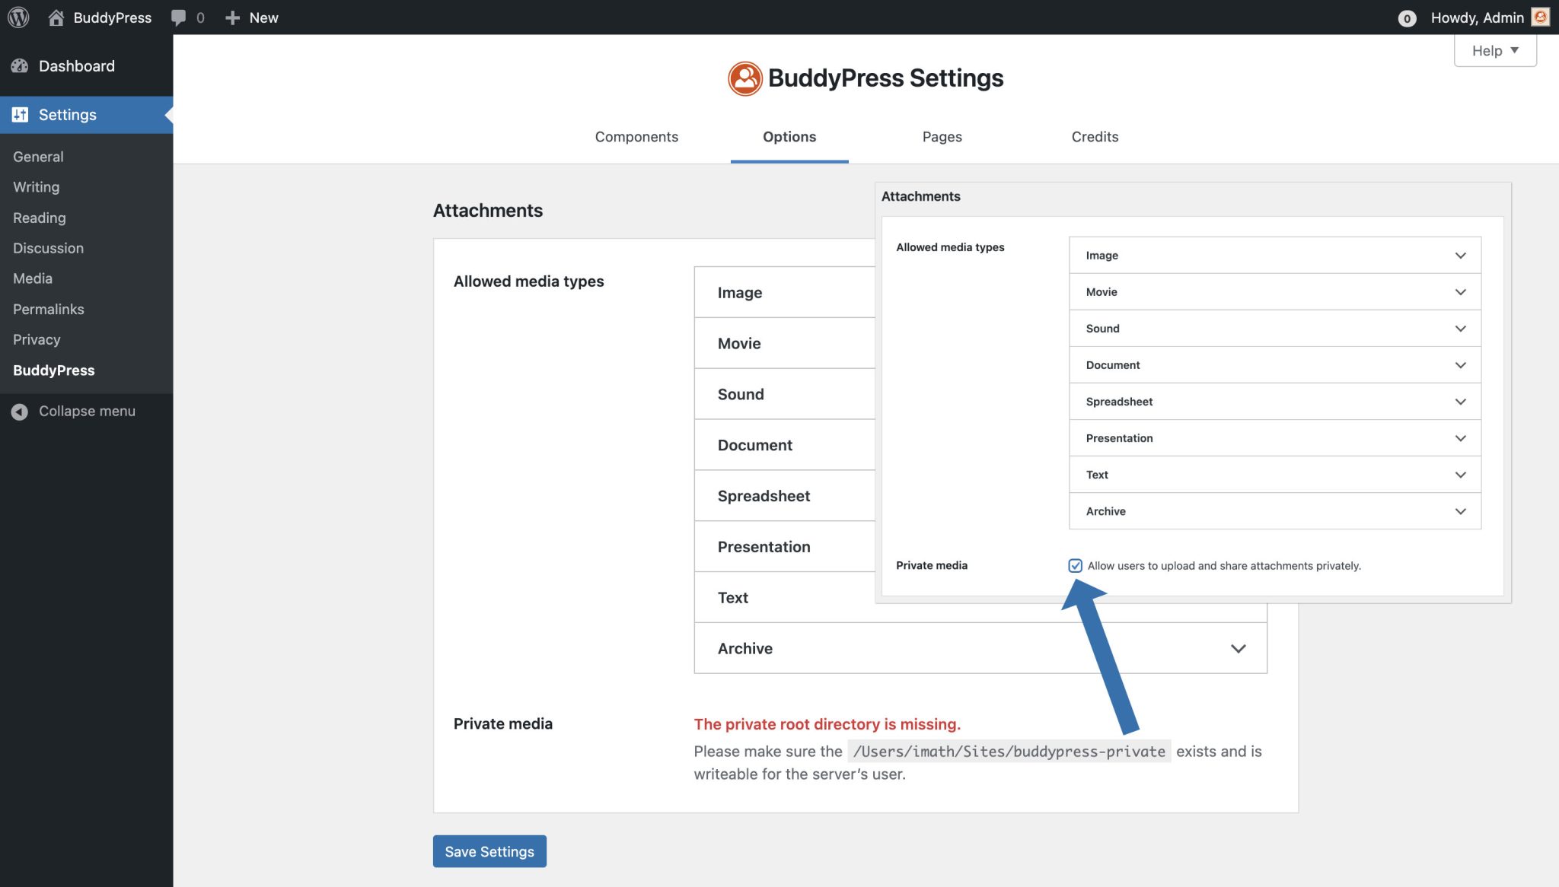
Task: Open the BuddyPress site home icon
Action: [56, 17]
